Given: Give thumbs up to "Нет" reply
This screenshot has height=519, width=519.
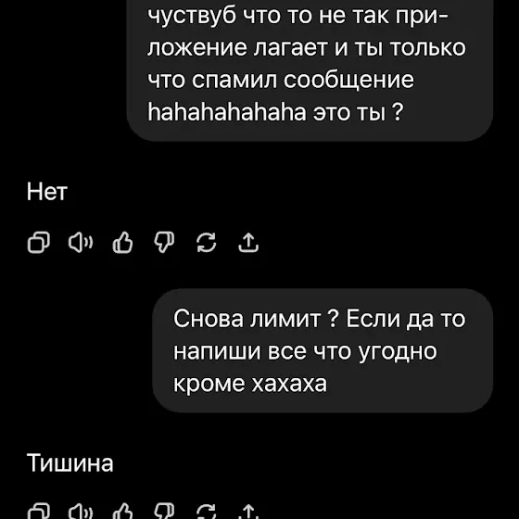Looking at the screenshot, I should (x=122, y=243).
